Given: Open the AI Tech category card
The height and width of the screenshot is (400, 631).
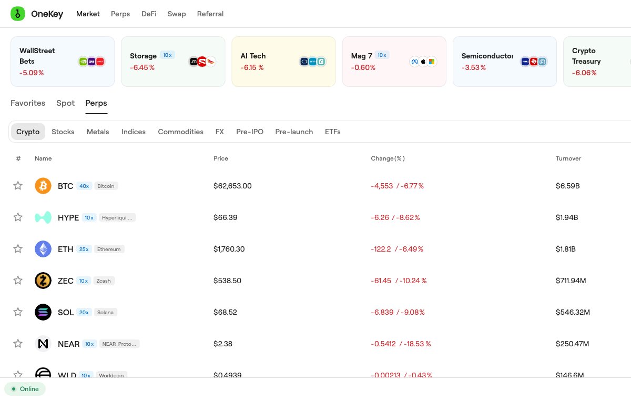Looking at the screenshot, I should [x=283, y=62].
